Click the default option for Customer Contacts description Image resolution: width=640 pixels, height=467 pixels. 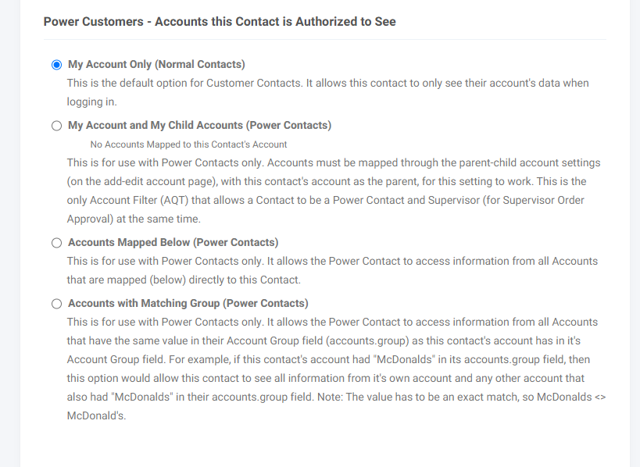(327, 92)
